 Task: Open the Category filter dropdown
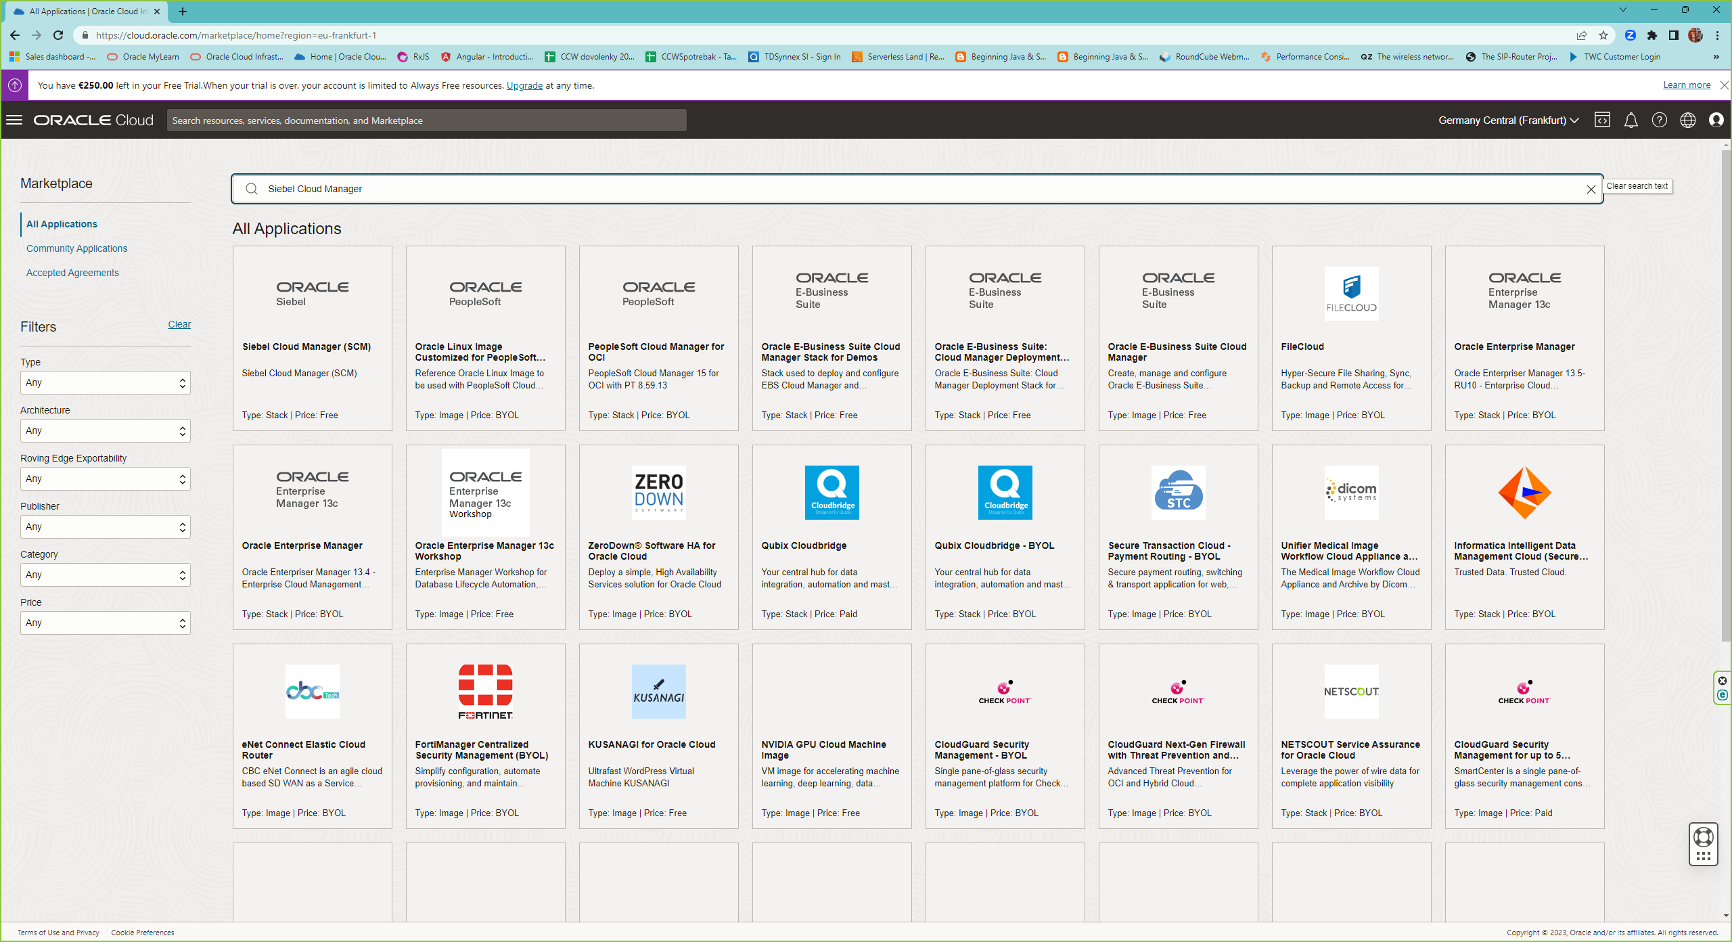pyautogui.click(x=106, y=575)
